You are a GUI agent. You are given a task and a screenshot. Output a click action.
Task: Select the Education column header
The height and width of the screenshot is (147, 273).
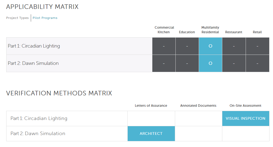187,32
